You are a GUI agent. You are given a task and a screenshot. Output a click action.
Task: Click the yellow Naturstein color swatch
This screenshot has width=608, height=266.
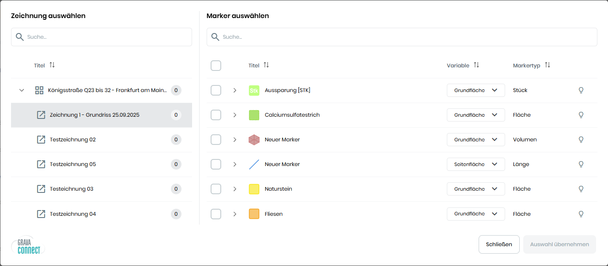tap(254, 189)
